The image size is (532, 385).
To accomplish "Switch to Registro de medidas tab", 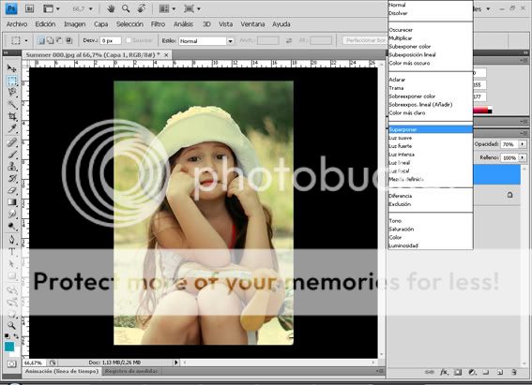I will [131, 371].
